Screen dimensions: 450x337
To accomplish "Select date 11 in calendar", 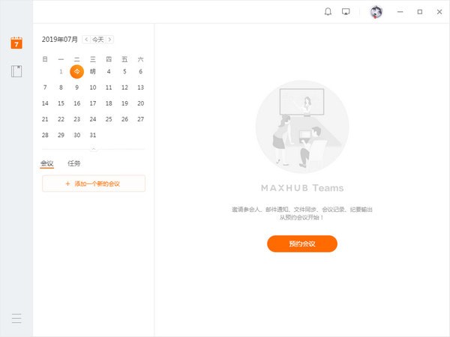I will pos(109,88).
